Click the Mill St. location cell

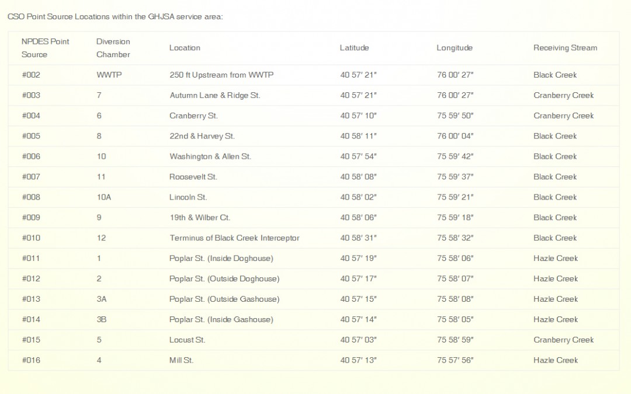pyautogui.click(x=181, y=360)
